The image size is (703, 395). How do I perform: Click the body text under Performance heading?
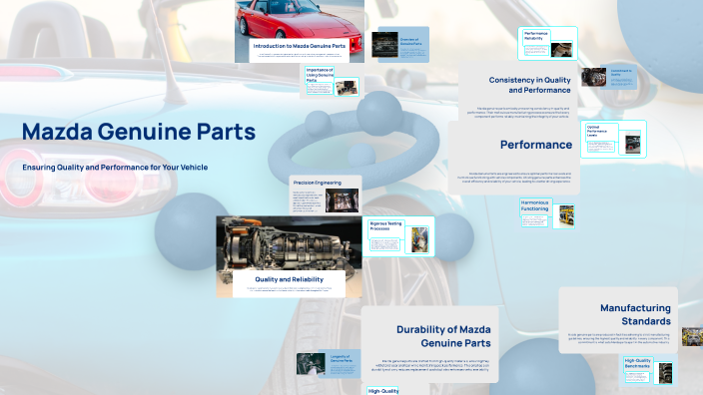coord(514,178)
